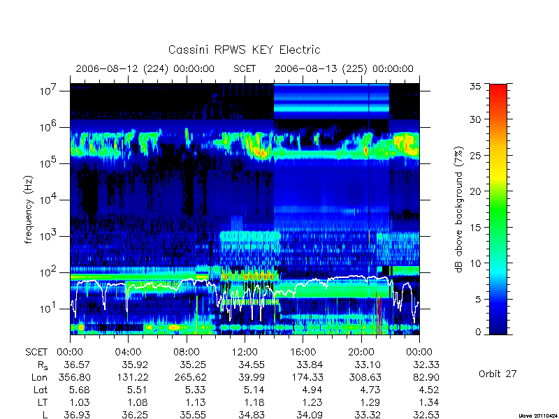Click the 08:00 SCET time tick
Image resolution: width=559 pixels, height=419 pixels.
pyautogui.click(x=187, y=352)
